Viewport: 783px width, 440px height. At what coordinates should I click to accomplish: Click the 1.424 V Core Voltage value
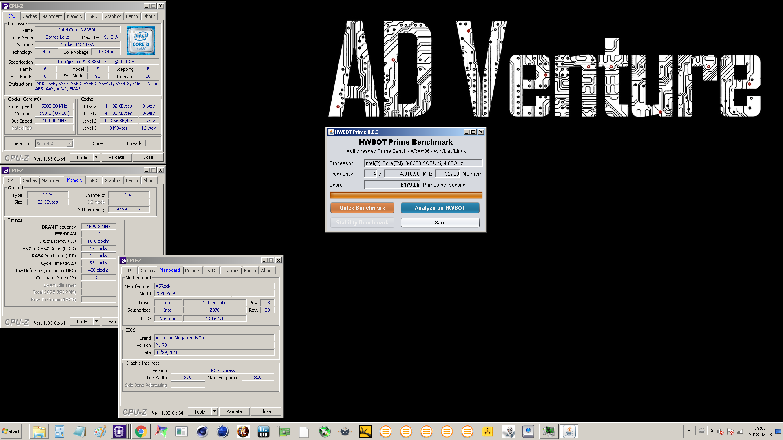[x=106, y=52]
